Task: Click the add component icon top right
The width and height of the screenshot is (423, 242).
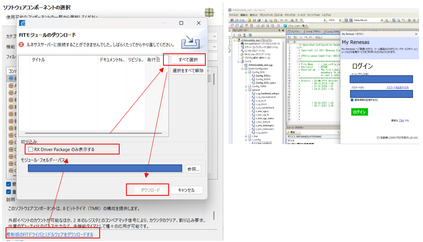Action: tap(209, 12)
